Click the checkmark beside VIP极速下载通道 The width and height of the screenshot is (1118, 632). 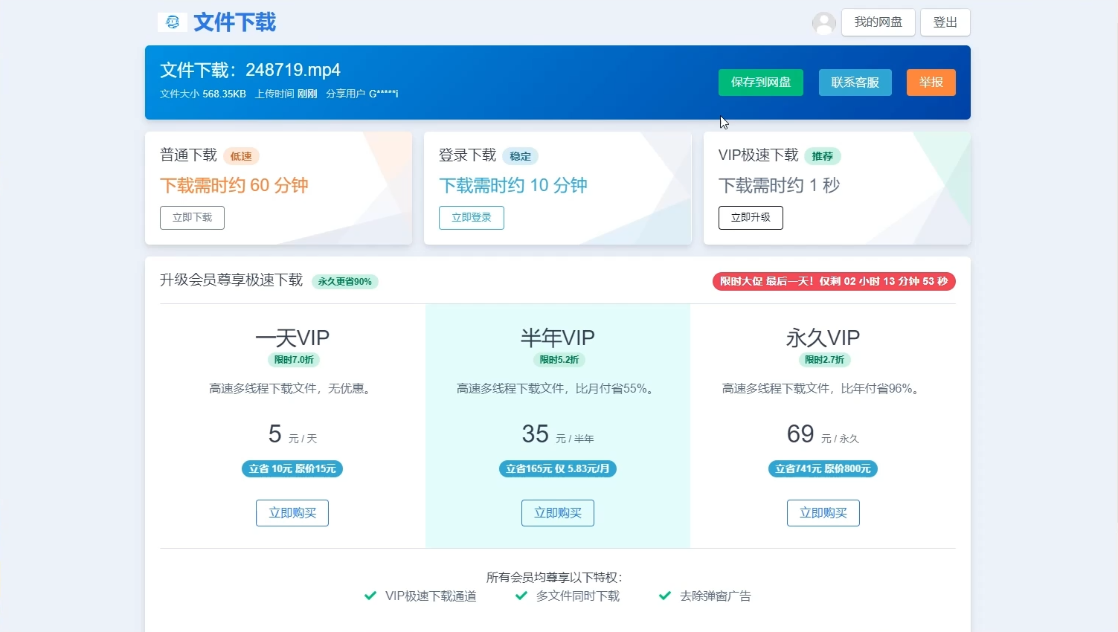(370, 596)
